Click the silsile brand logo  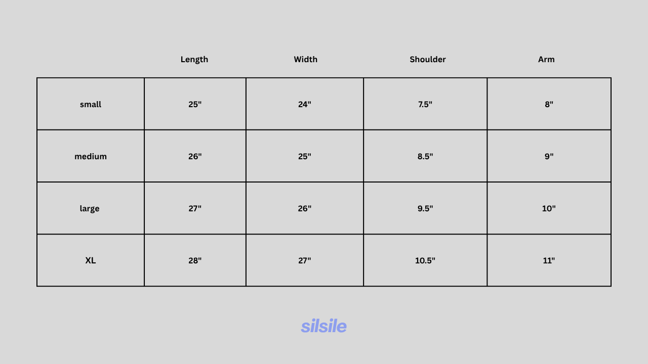tap(323, 326)
